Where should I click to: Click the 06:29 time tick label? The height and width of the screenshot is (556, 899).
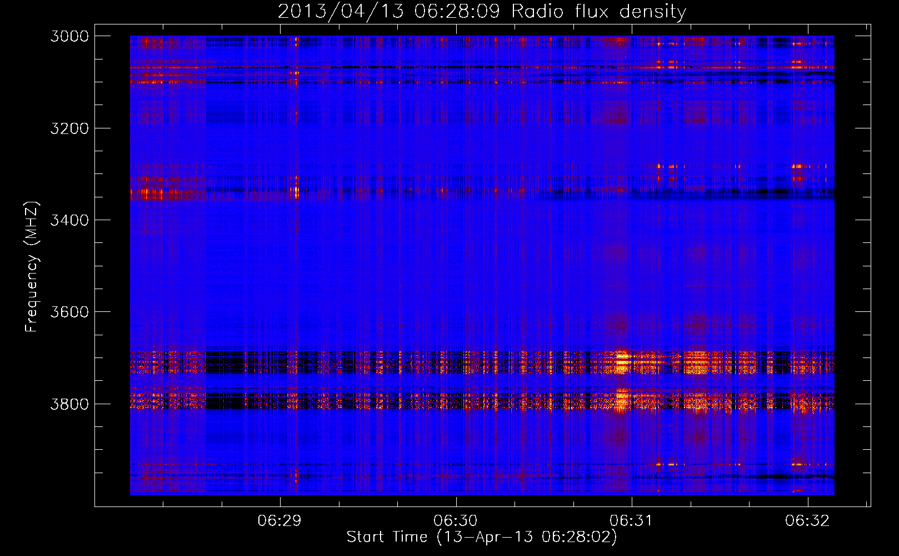coord(279,520)
